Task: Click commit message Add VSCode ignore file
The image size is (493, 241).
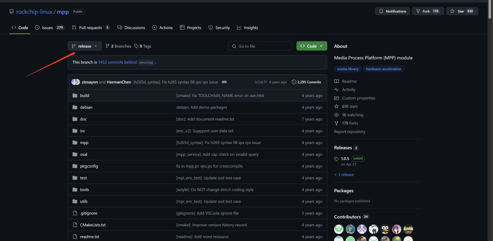Action: pos(208,213)
